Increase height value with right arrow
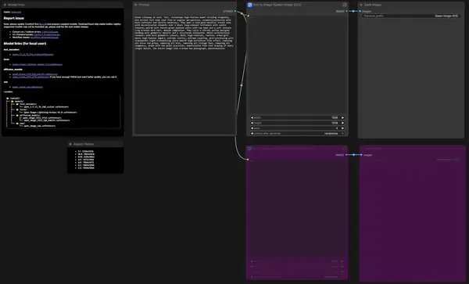The image size is (469, 284). click(x=342, y=123)
